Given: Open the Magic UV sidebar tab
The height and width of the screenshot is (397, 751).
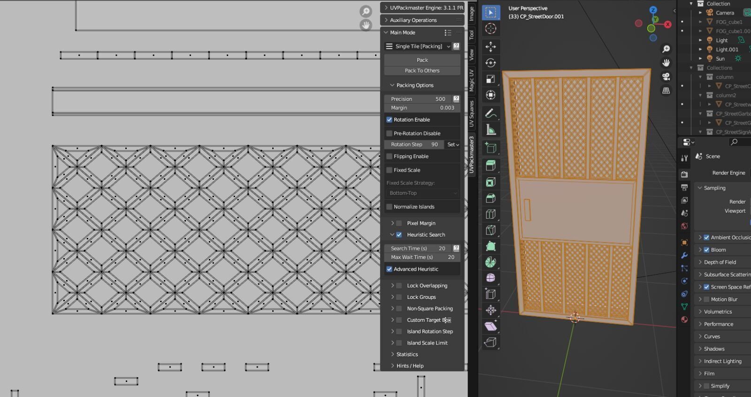Looking at the screenshot, I should point(472,80).
